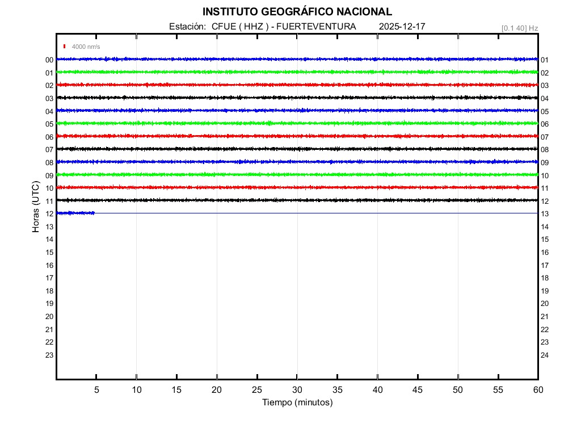The width and height of the screenshot is (581, 436).
Task: Select the red trace at hour 02
Action: pyautogui.click(x=297, y=85)
